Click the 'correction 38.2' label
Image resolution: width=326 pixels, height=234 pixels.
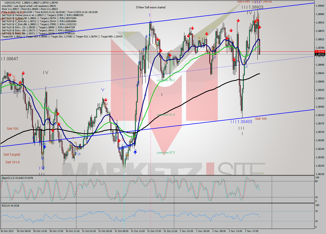(x=166, y=80)
